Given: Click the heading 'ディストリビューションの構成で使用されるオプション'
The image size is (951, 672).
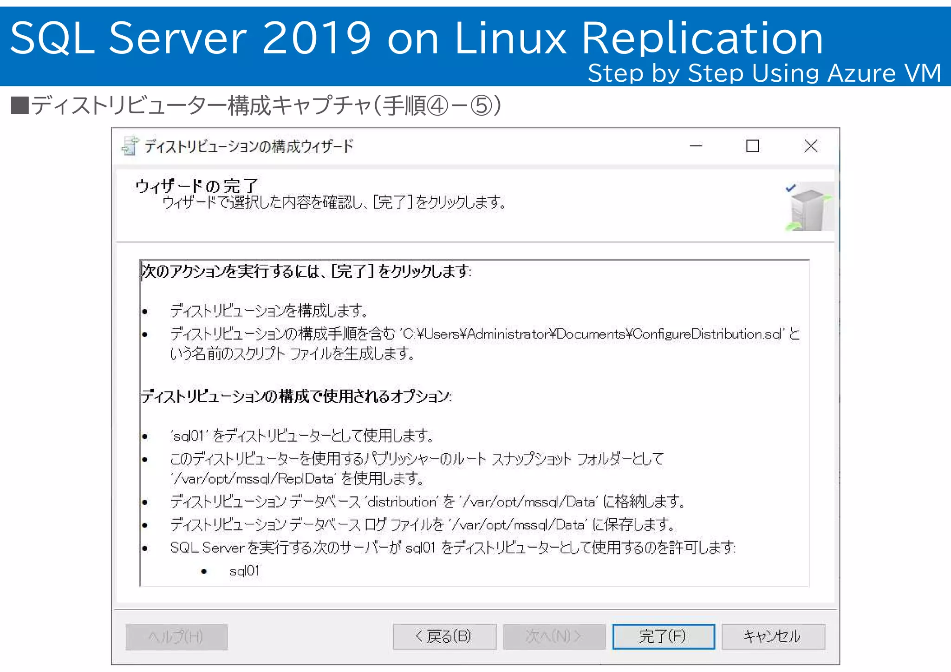Looking at the screenshot, I should (x=295, y=396).
